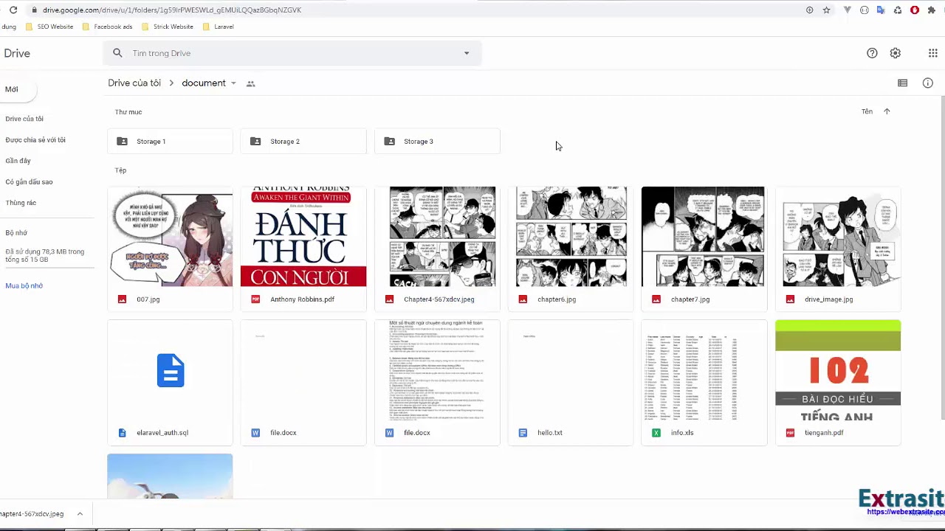The width and height of the screenshot is (945, 531).
Task: Open Storage 3 folder
Action: (x=437, y=142)
